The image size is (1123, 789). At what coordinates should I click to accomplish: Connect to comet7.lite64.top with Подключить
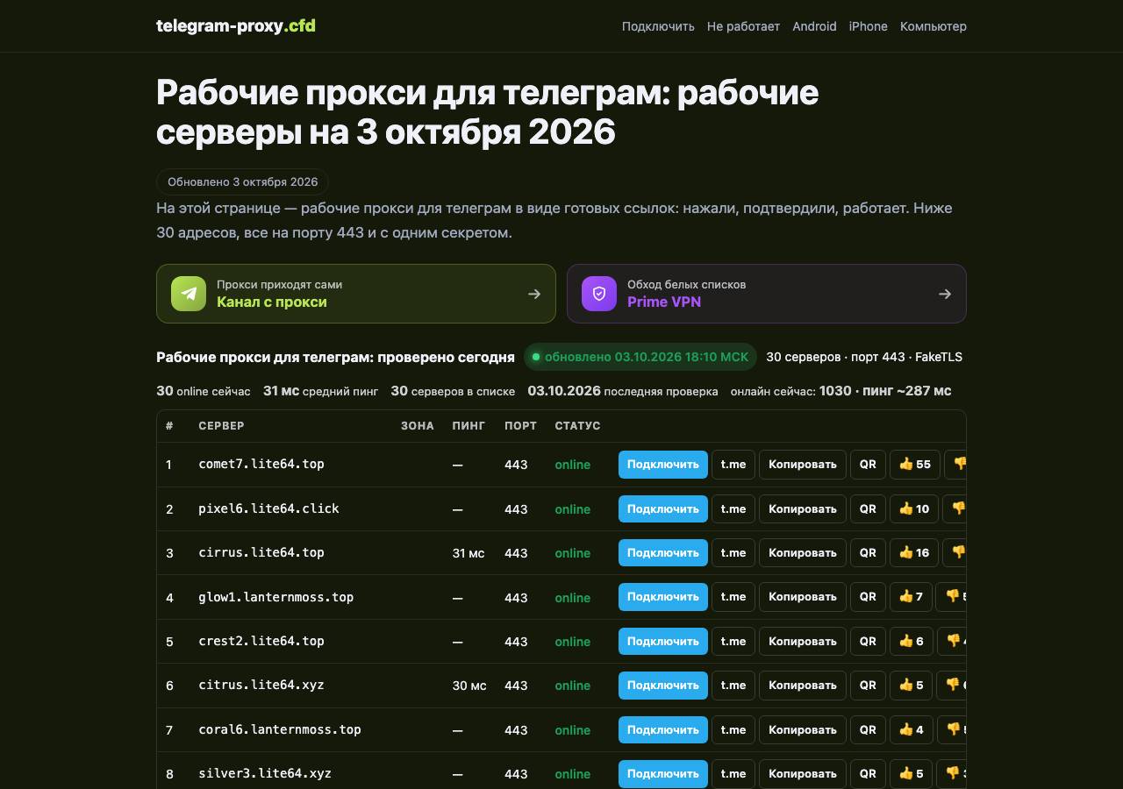pyautogui.click(x=663, y=465)
